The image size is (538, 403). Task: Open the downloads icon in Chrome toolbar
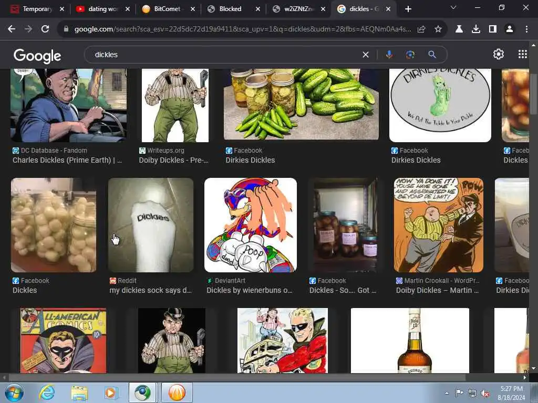tap(476, 29)
